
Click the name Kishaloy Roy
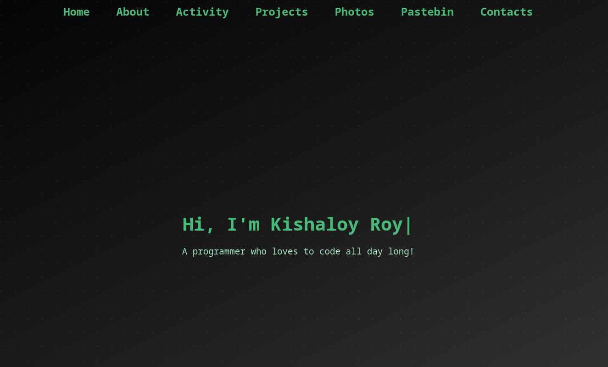338,224
